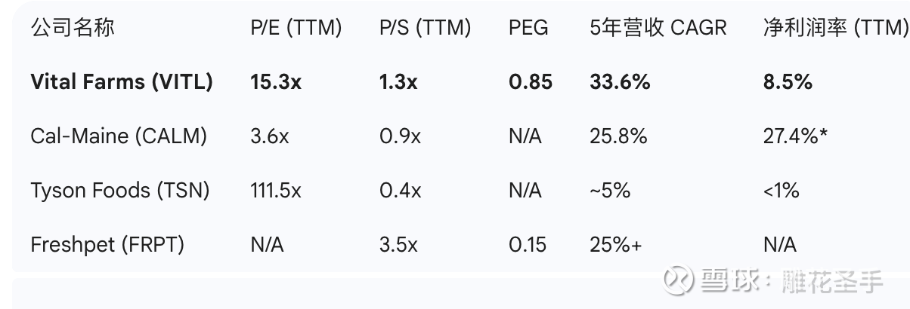Viewport: 910px width, 309px height.
Task: Select the 5年营收 CAGR column header
Action: pyautogui.click(x=658, y=28)
